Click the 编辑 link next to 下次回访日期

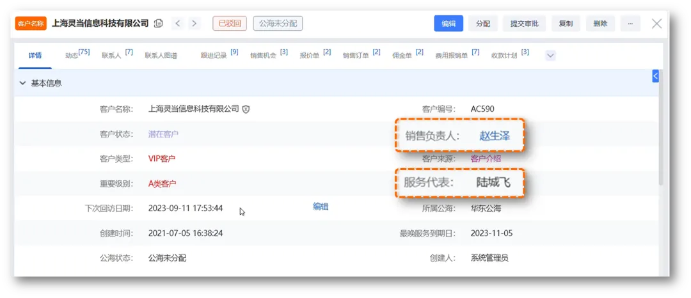click(321, 207)
